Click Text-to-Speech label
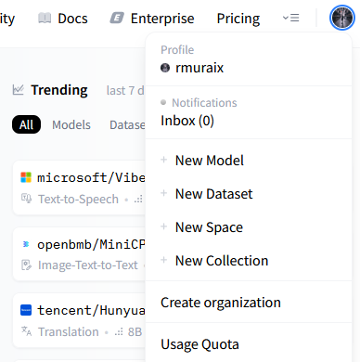360x362 pixels. (78, 200)
